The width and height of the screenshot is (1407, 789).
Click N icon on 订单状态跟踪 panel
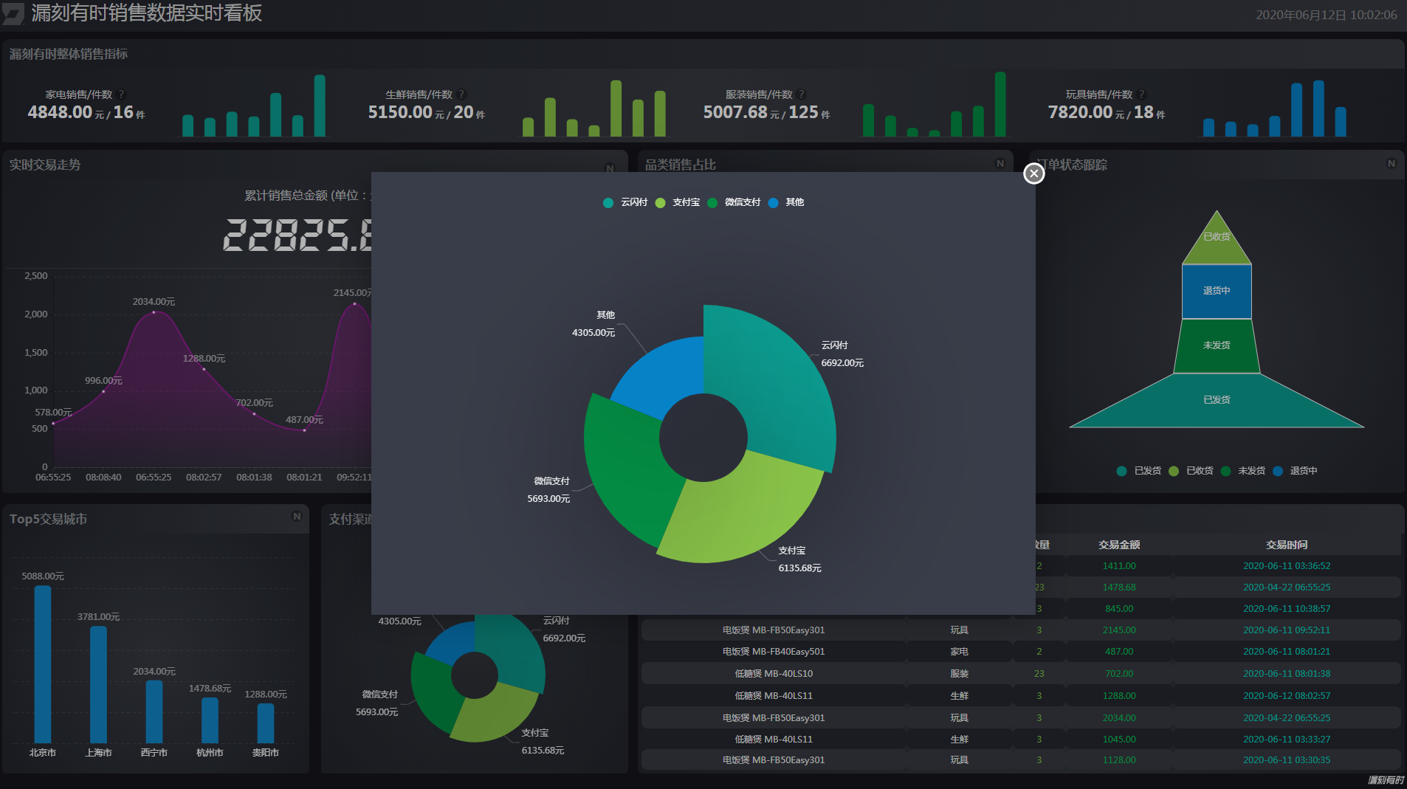pos(1391,164)
